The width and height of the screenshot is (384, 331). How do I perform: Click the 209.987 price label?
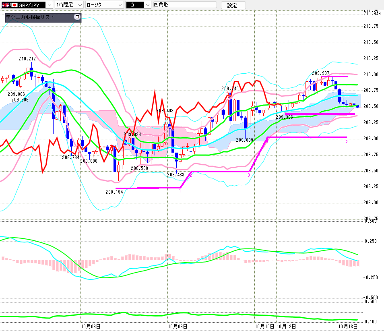click(x=320, y=73)
